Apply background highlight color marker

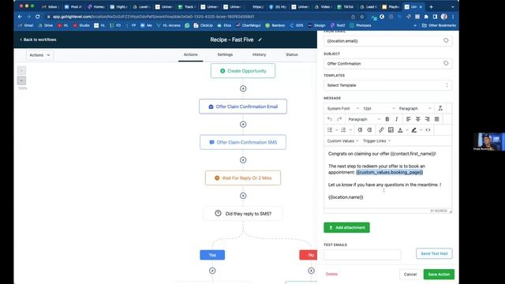413,129
